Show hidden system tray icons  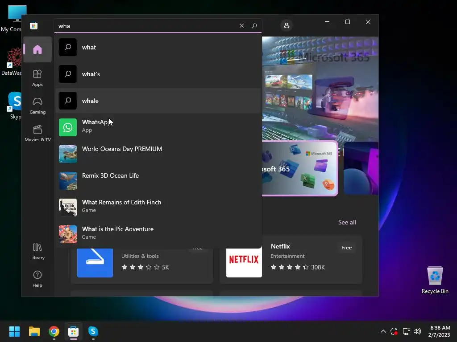pos(383,331)
